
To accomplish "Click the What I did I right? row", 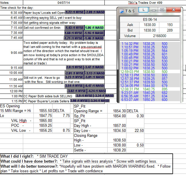I will pos(86,156).
